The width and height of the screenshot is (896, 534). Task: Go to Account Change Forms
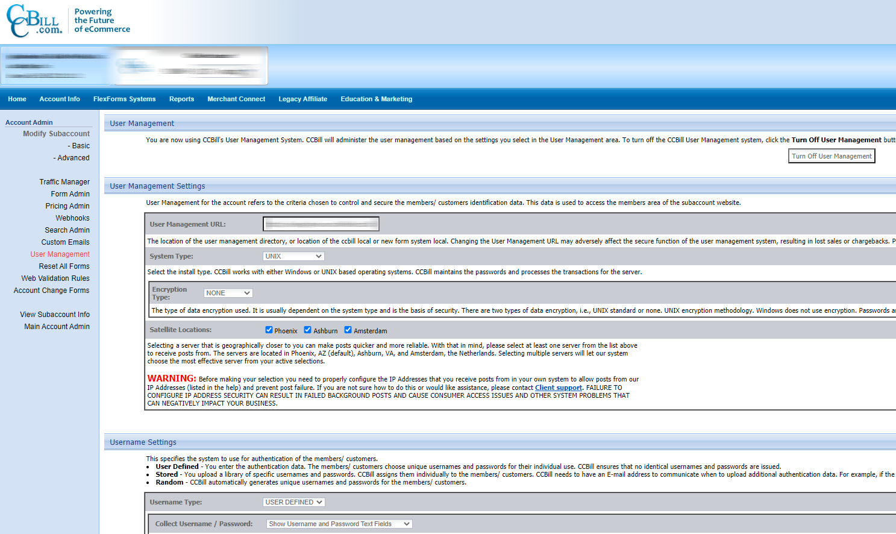[51, 291]
